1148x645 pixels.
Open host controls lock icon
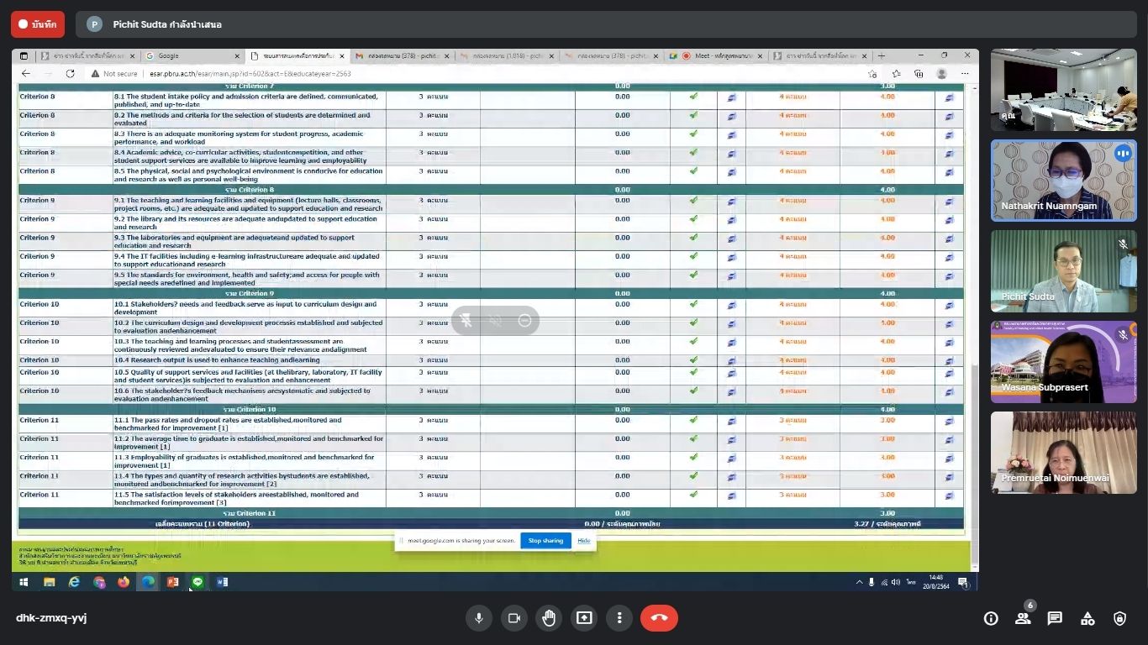[1119, 618]
